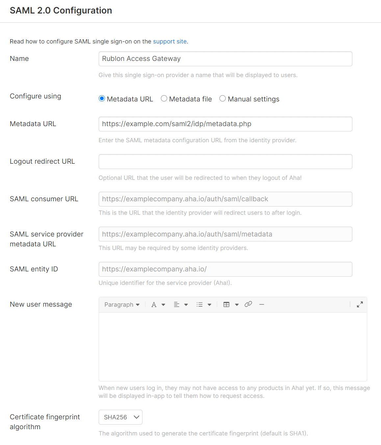Open the SHA256 fingerprint algorithm dropdown
This screenshot has height=445, width=381.
(120, 417)
